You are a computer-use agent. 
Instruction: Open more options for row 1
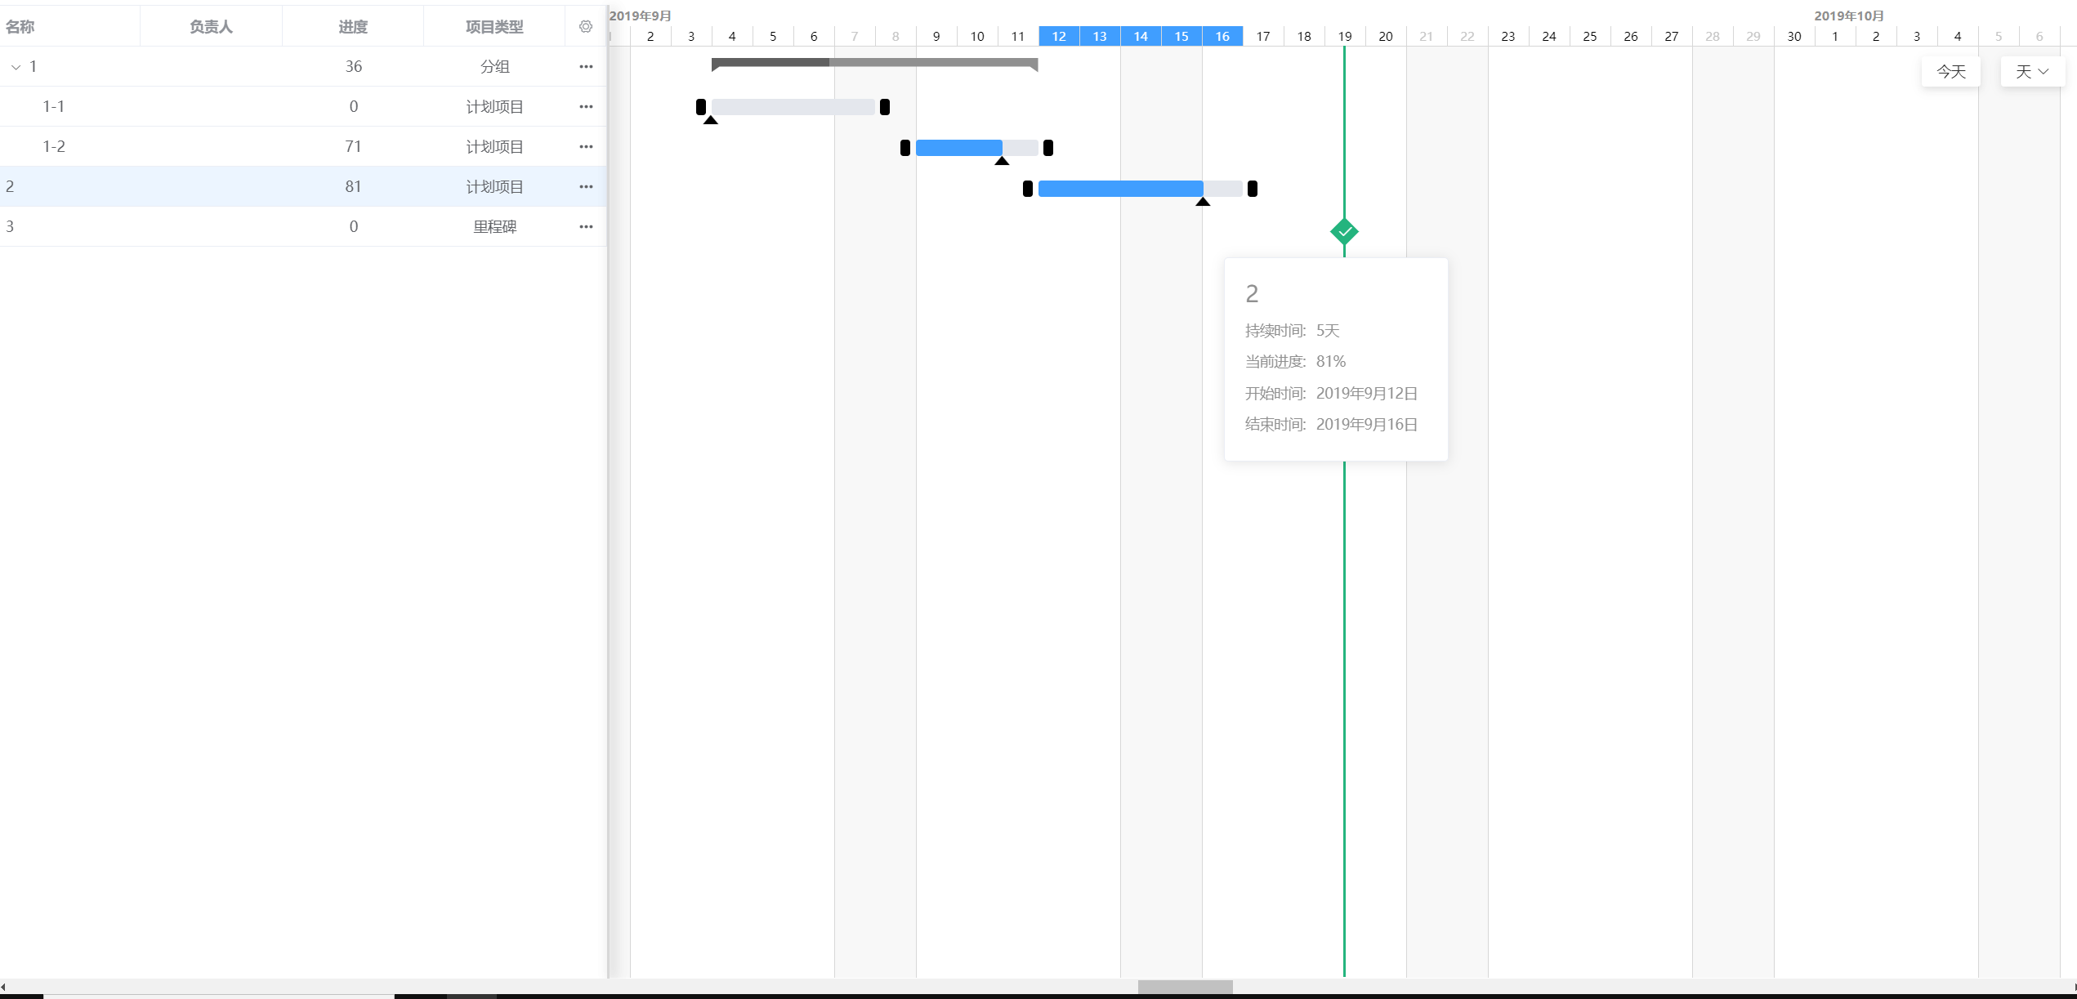[585, 67]
